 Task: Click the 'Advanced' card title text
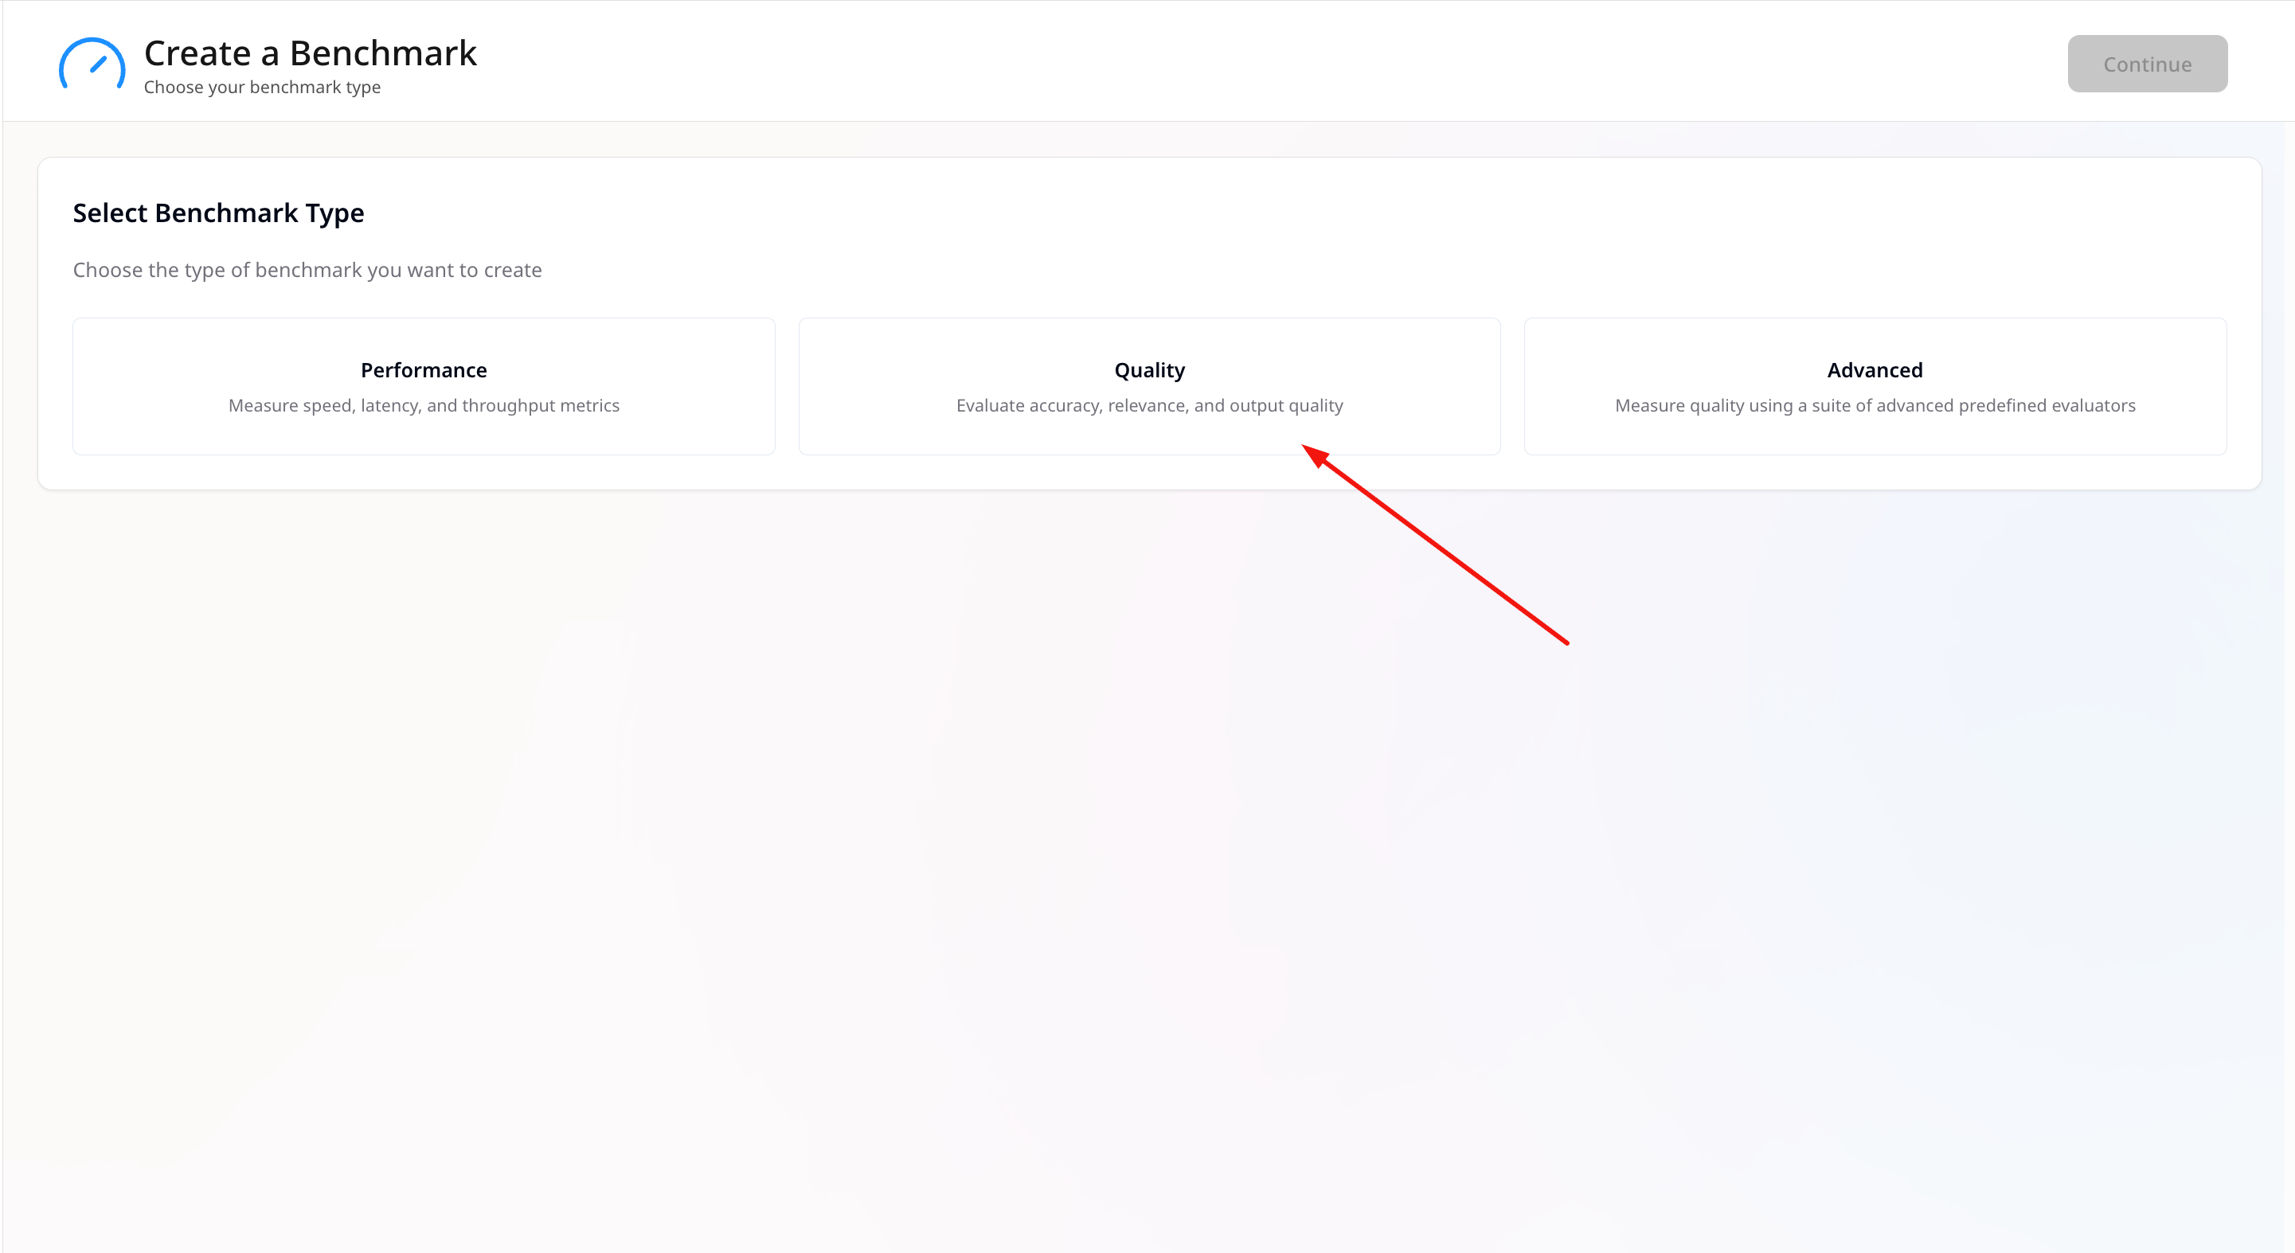click(1875, 369)
